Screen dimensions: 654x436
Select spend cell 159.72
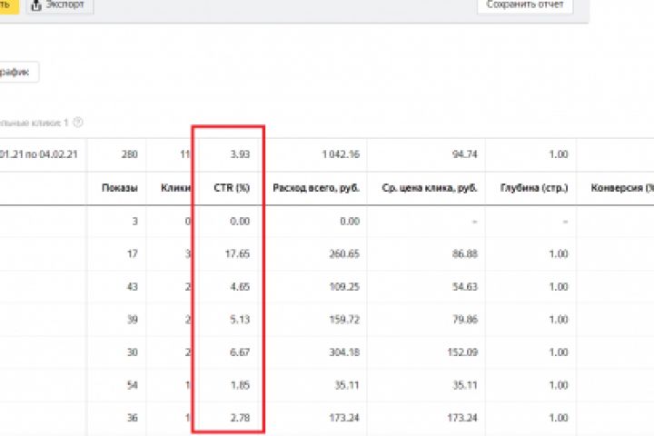344,320
